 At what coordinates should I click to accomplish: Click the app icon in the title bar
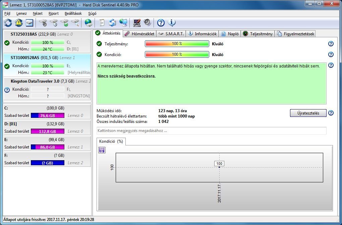click(5, 5)
